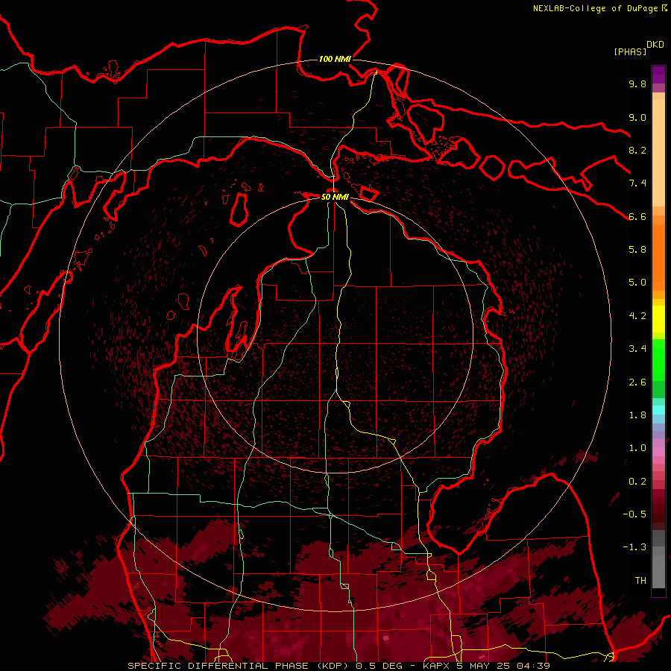The height and width of the screenshot is (671, 671).
Task: Pick the yellow band on the color scale
Action: [658, 319]
